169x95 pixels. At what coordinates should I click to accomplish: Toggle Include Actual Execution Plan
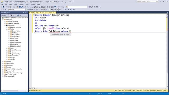[x=47, y=9]
